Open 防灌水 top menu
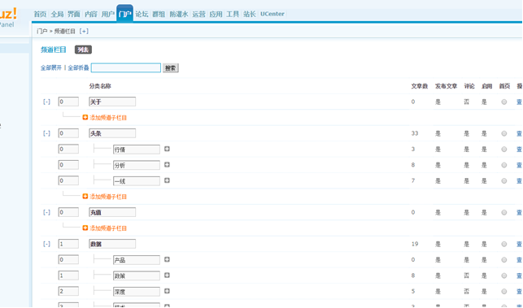This screenshot has height=308, width=523. 179,14
